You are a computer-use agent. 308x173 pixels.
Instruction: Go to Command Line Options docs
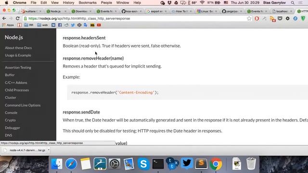[x=23, y=105]
